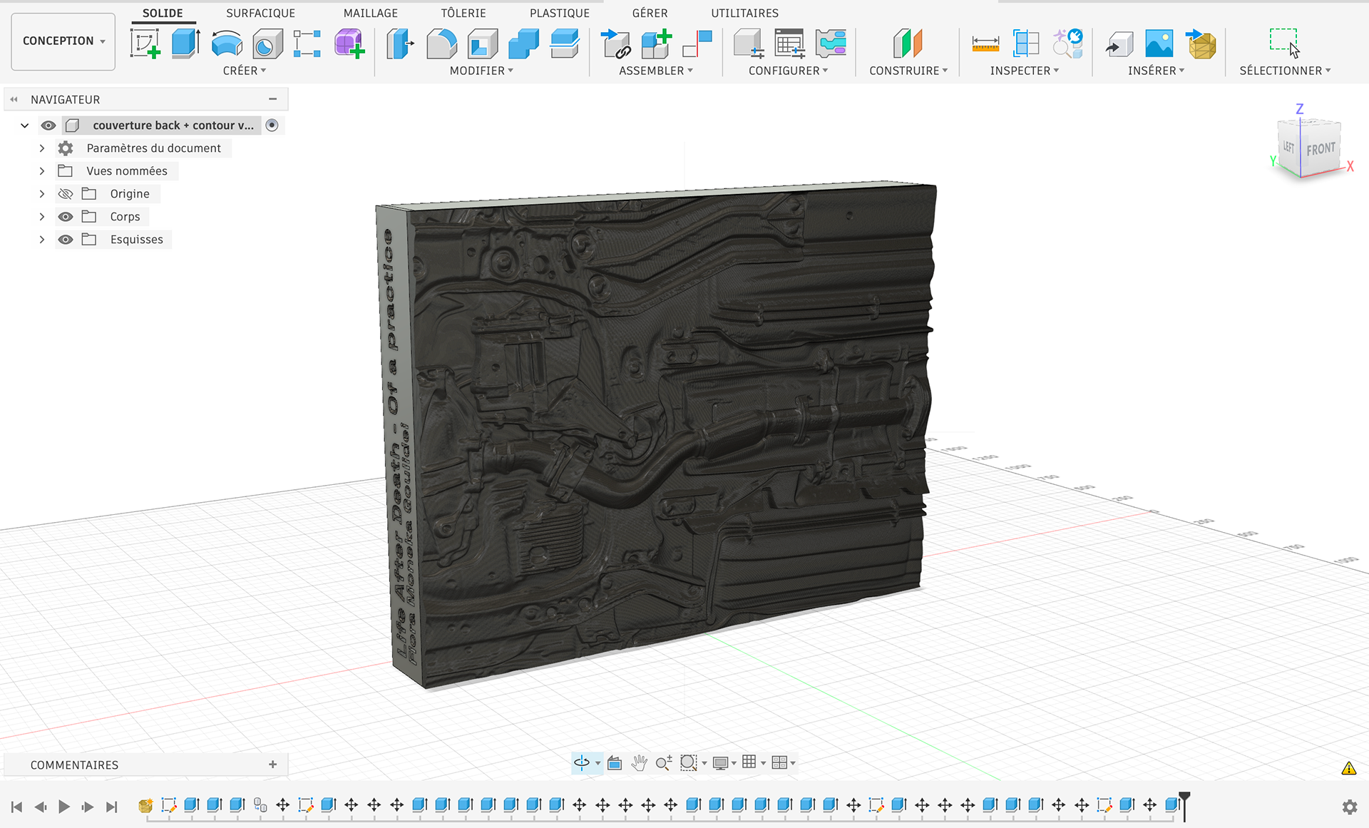The height and width of the screenshot is (828, 1369).
Task: Switch to the SURFACIQUE tab
Action: 260,13
